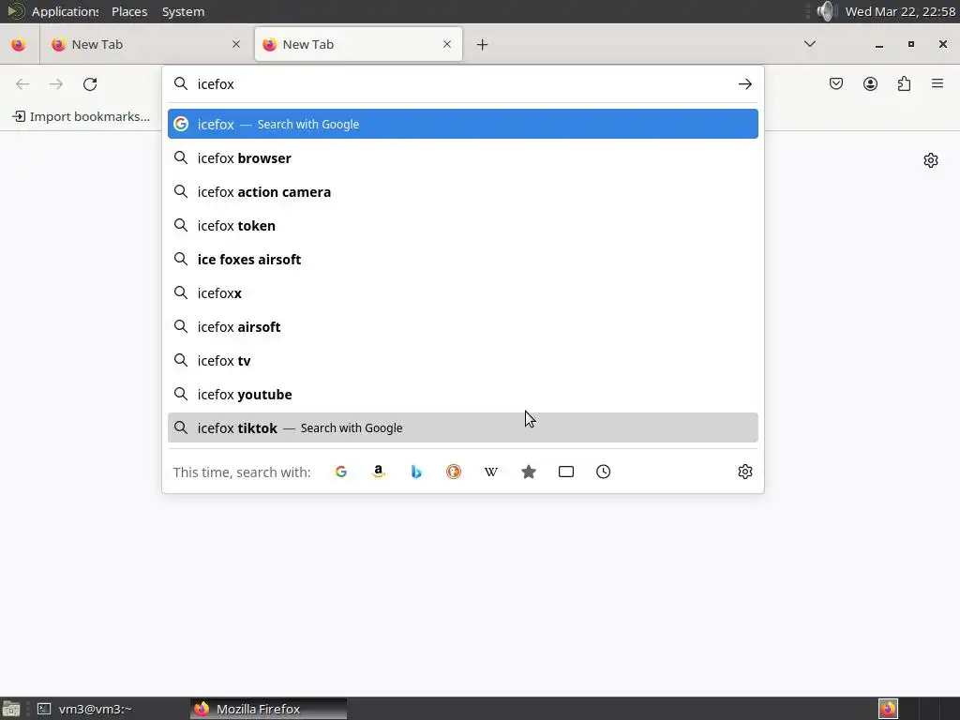This screenshot has width=960, height=720.
Task: Click Firefox icon in bottom panel tray
Action: [x=889, y=709]
